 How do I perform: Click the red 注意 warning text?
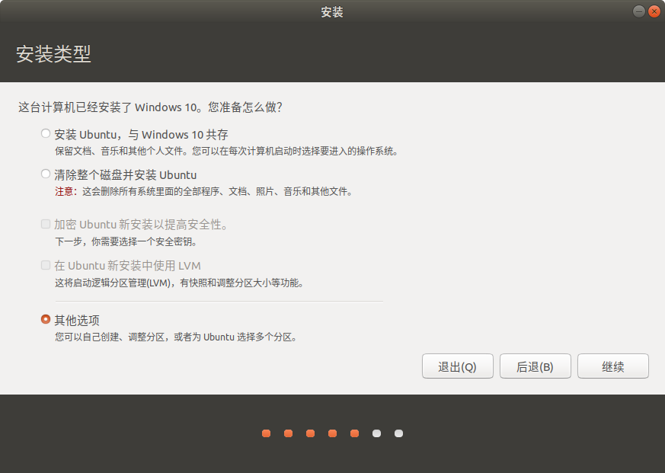64,191
